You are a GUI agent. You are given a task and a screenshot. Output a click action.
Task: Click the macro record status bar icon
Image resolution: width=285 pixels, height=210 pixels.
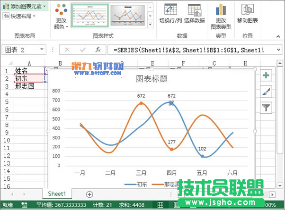point(24,205)
